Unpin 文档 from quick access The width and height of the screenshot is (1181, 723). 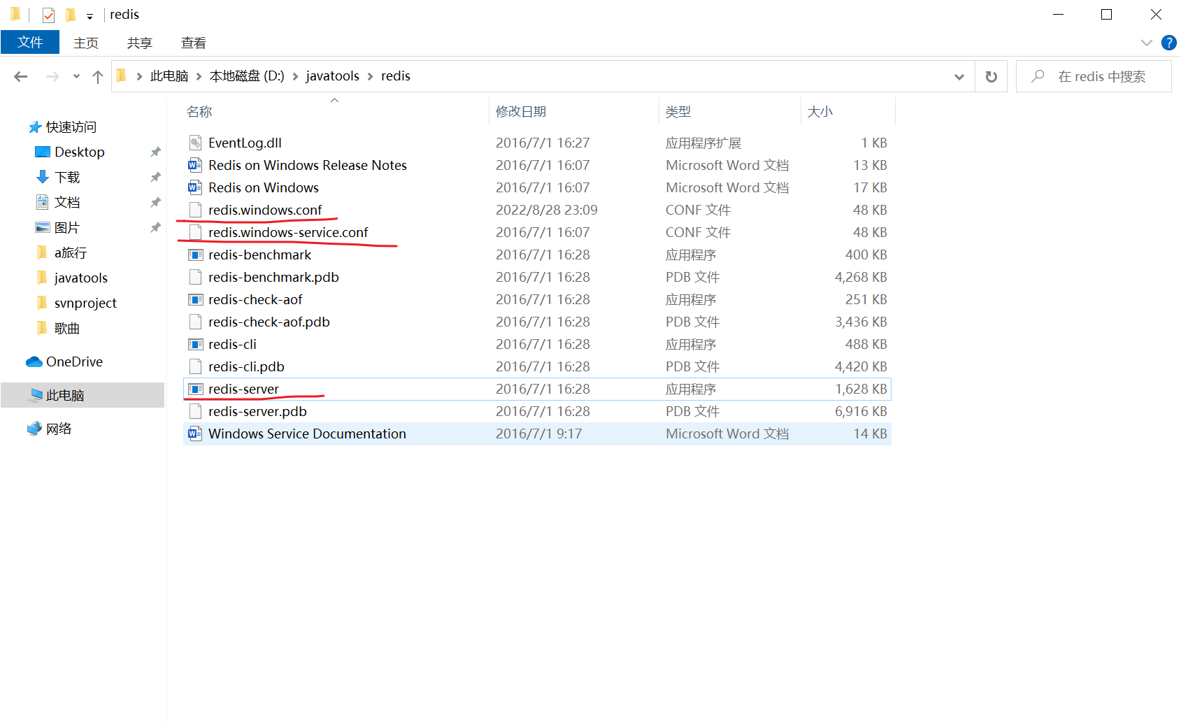point(155,202)
